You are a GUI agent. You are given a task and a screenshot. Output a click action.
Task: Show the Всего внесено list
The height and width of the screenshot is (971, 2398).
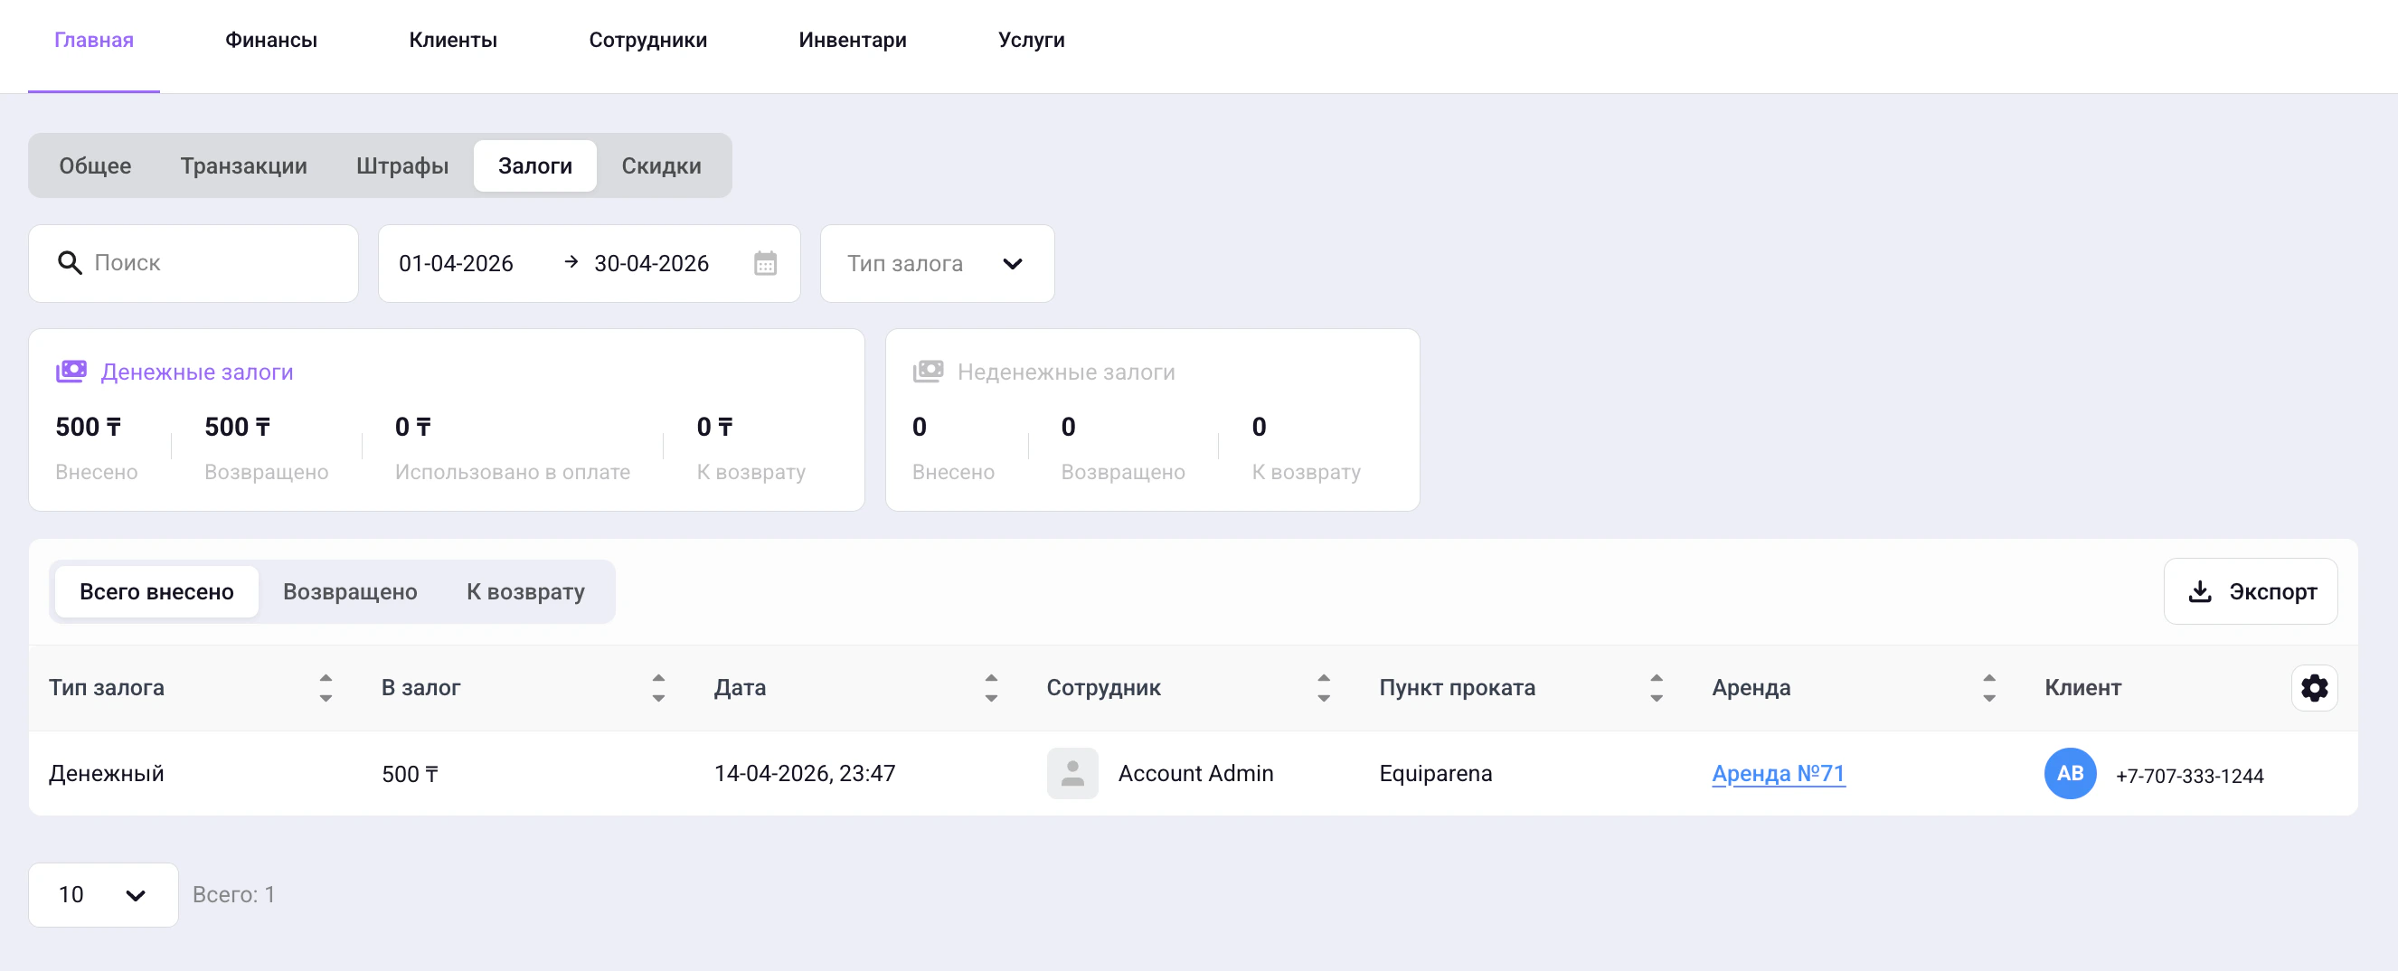(156, 592)
